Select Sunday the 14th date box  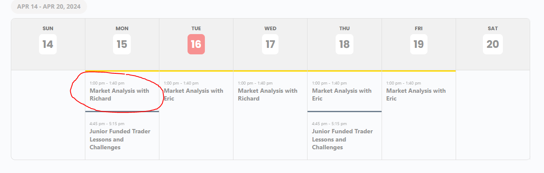coord(48,44)
